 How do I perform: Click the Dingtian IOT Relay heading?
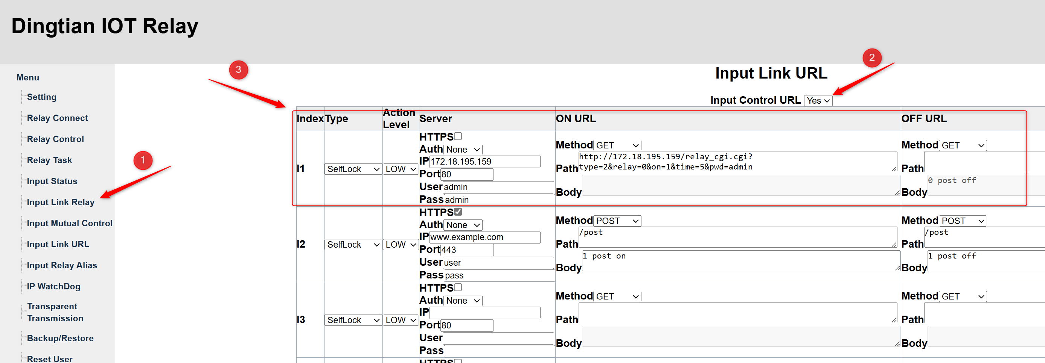coord(105,26)
